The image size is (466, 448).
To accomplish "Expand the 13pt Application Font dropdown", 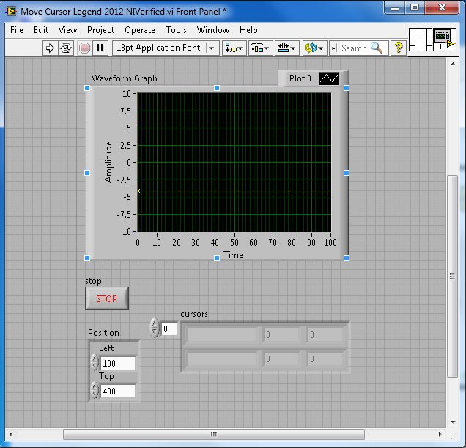I will (212, 48).
